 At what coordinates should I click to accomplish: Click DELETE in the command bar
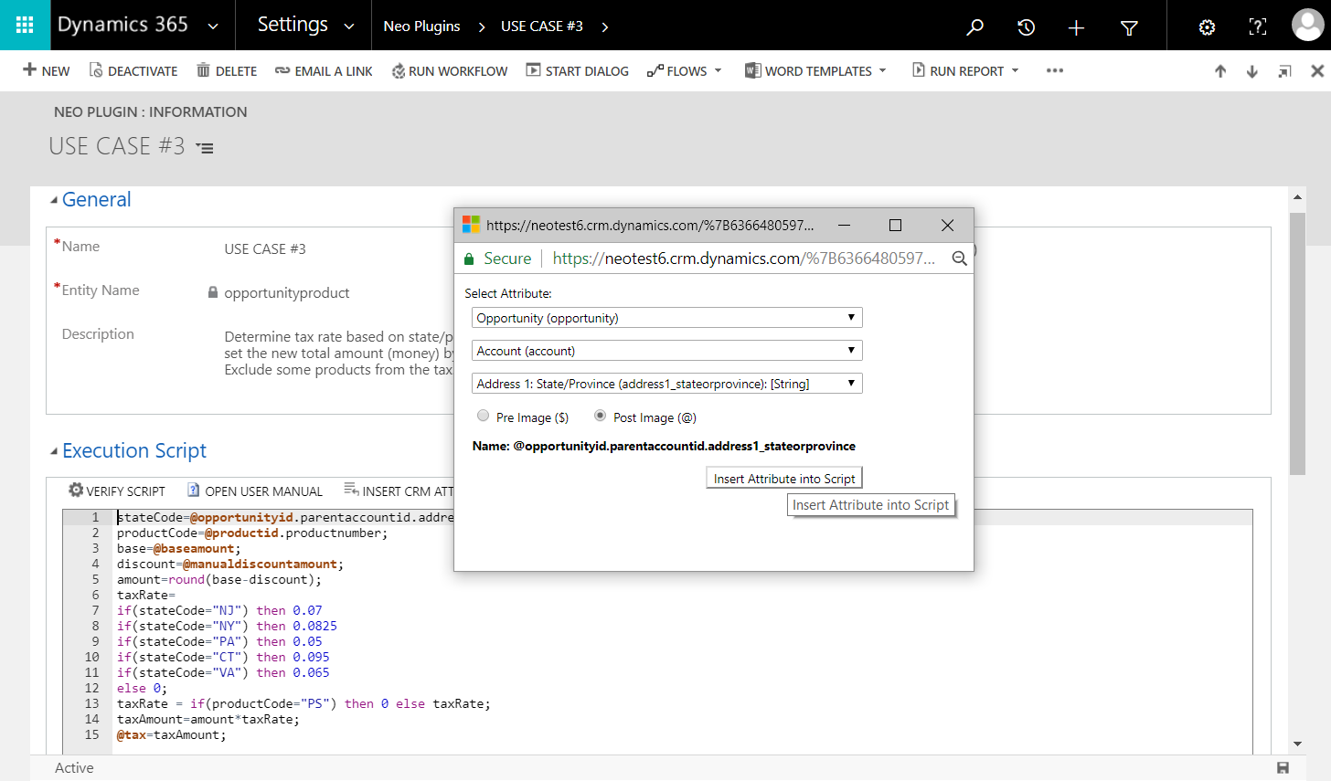point(227,71)
